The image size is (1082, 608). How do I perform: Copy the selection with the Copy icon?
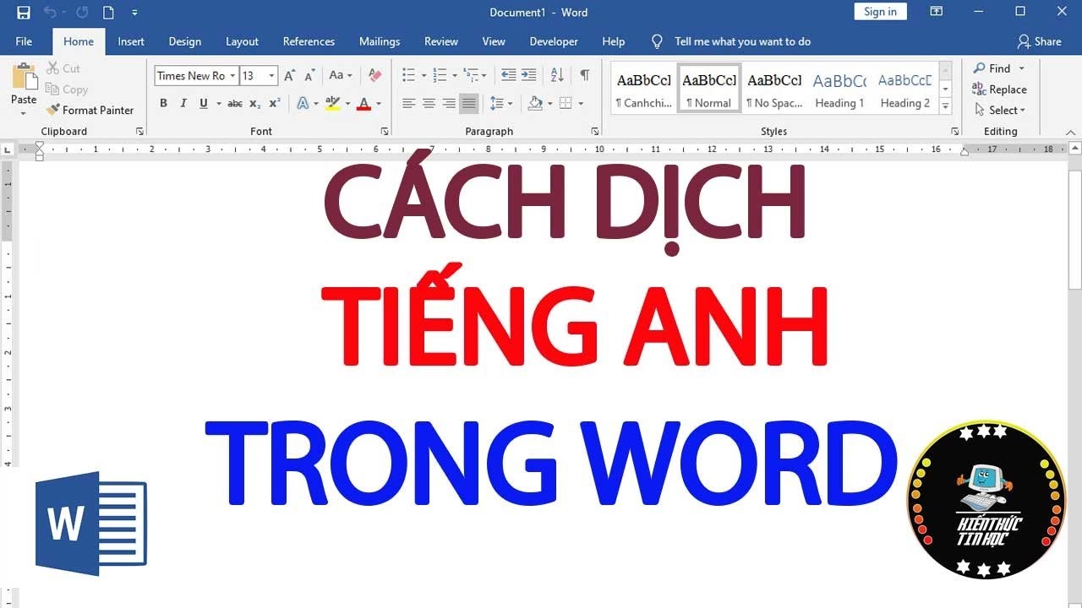coord(66,90)
